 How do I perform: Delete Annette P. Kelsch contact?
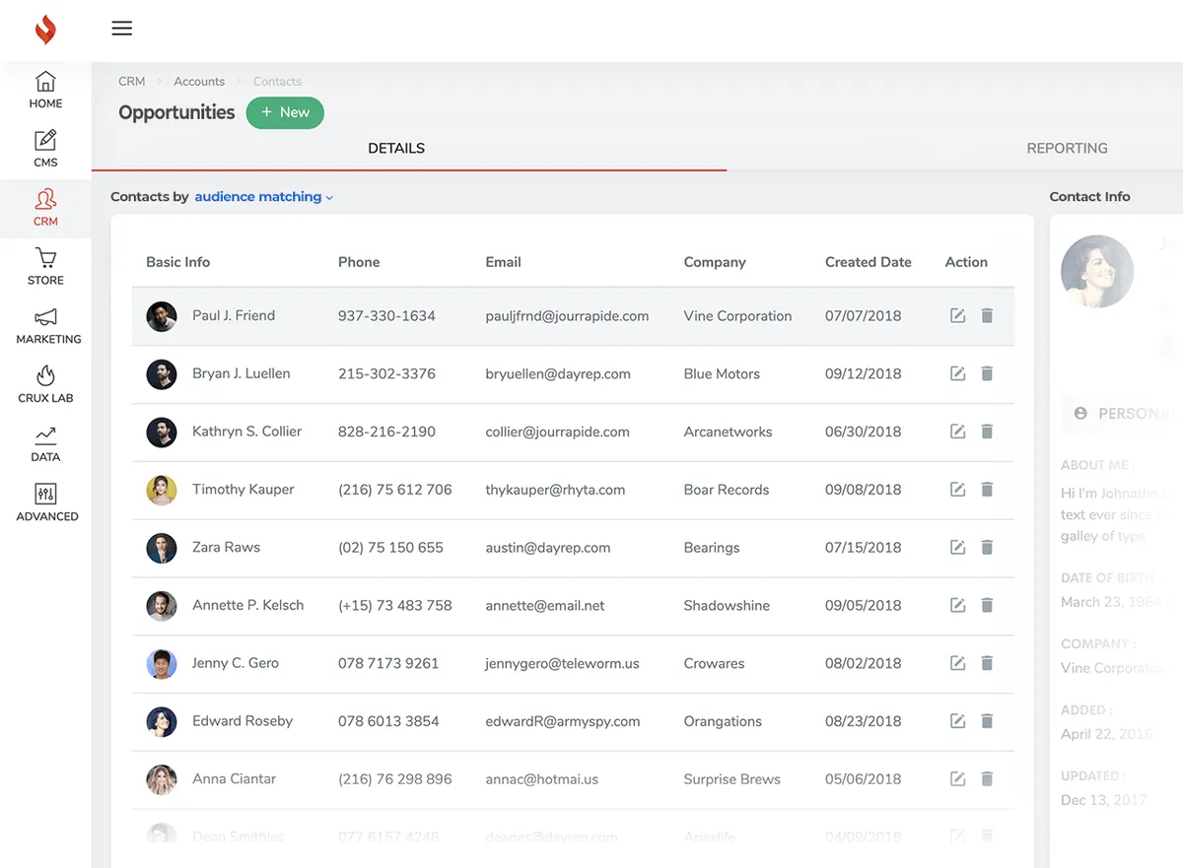pyautogui.click(x=987, y=605)
